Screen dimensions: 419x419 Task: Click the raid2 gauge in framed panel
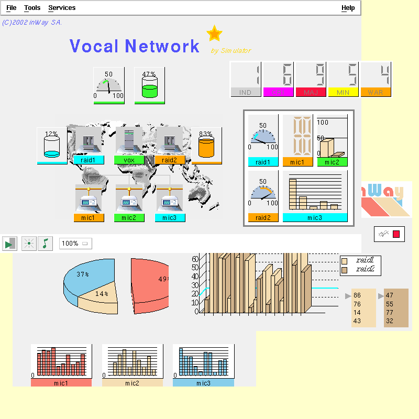[263, 196]
